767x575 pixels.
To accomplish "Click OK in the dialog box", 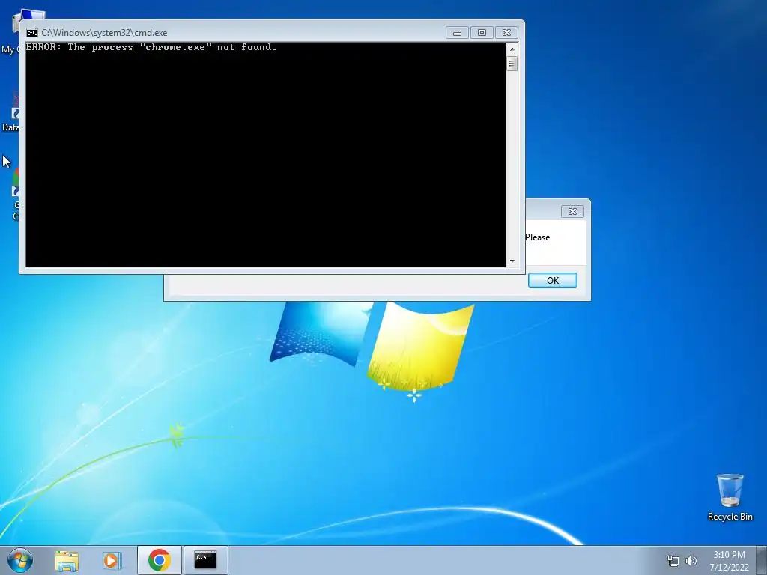I will point(552,280).
